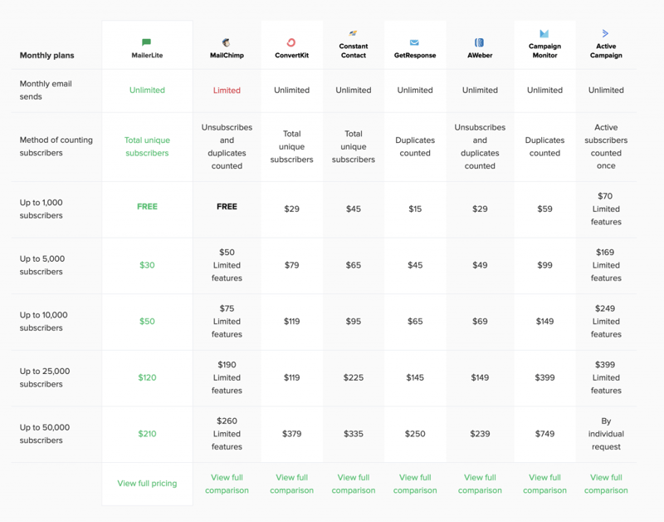Open AWeber 'View full comparison' link
Viewport: 664px width, 522px height.
click(x=480, y=484)
